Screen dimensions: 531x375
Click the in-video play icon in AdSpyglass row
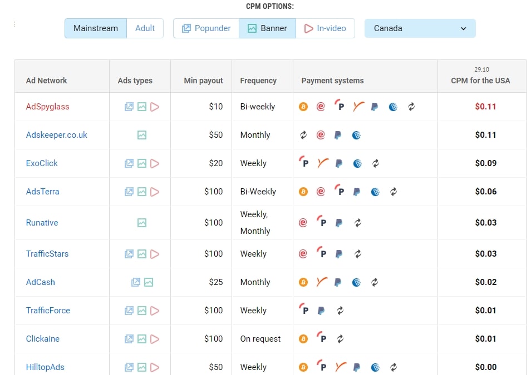[155, 107]
